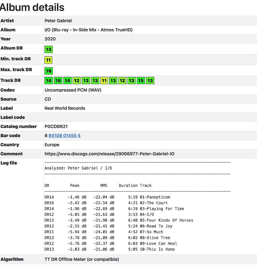Click the 'Min. track DR' row label
The width and height of the screenshot is (257, 265).
tap(16, 59)
